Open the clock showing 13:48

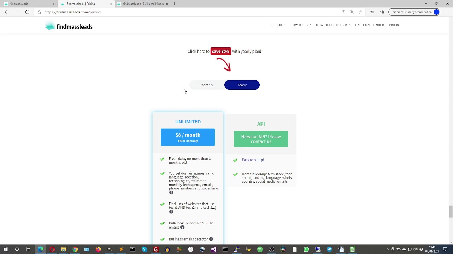point(432,249)
